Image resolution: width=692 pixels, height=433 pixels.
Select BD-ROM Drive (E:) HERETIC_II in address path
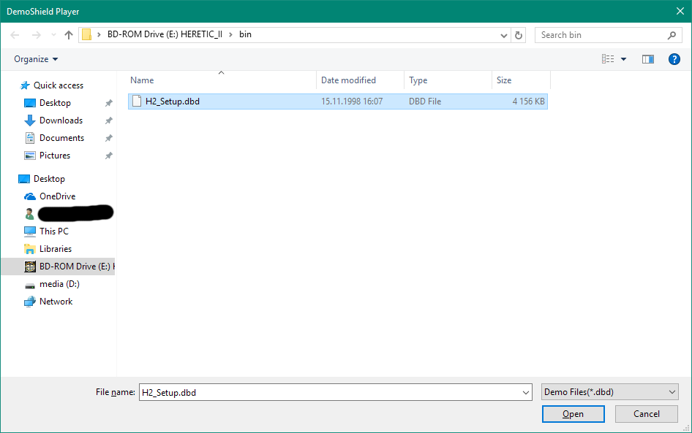[x=165, y=34]
